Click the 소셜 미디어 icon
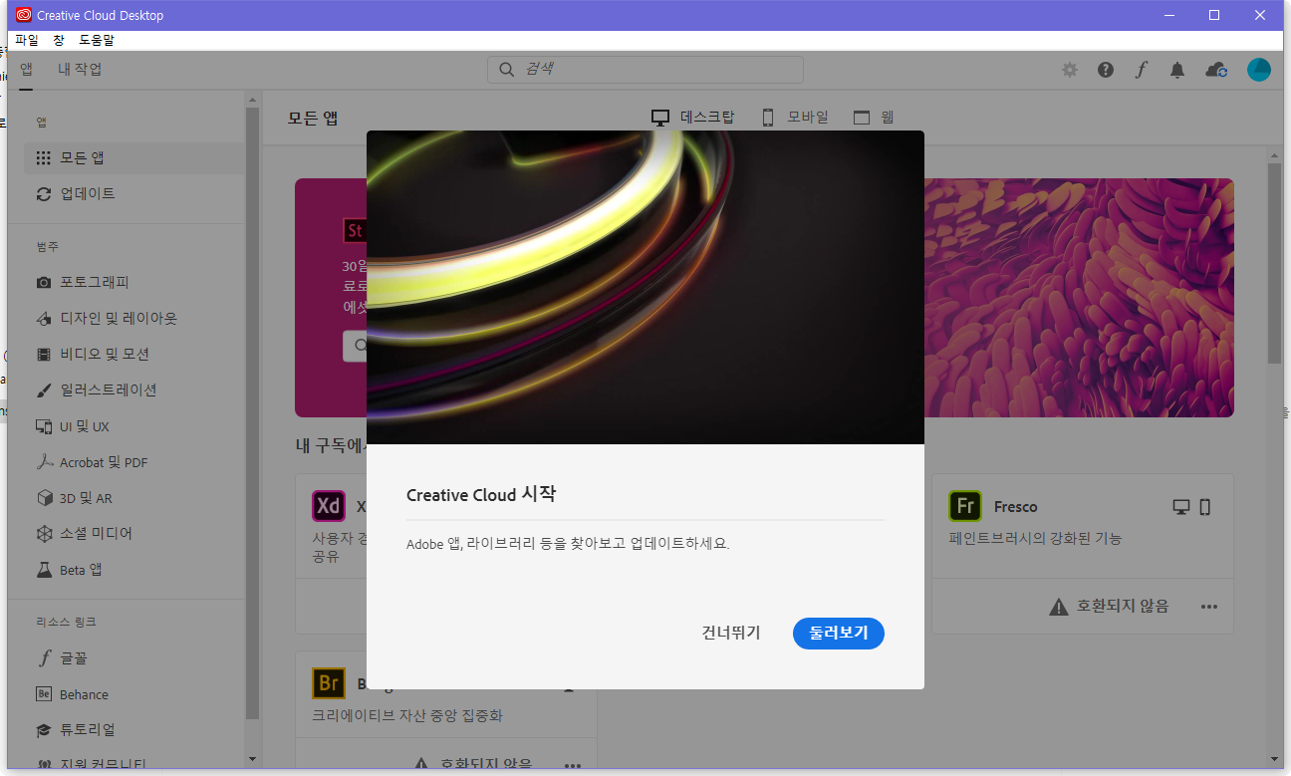 (44, 534)
